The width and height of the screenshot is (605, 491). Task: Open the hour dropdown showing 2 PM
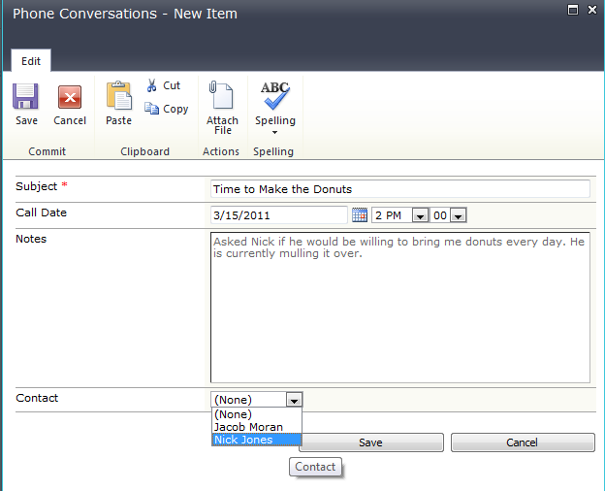point(420,215)
